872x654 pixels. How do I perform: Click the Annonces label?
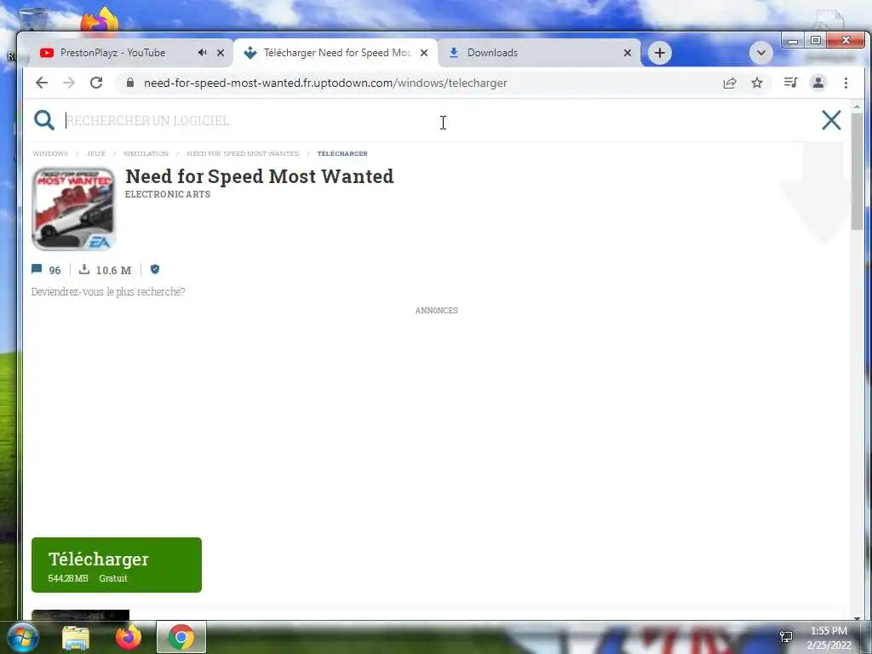click(437, 310)
